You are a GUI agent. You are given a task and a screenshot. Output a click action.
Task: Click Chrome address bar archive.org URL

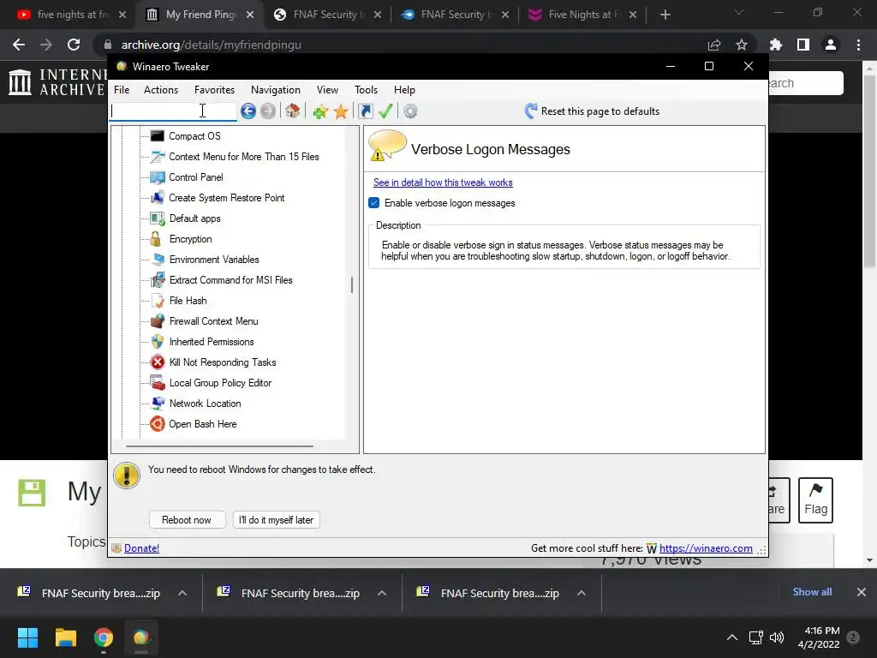[211, 45]
